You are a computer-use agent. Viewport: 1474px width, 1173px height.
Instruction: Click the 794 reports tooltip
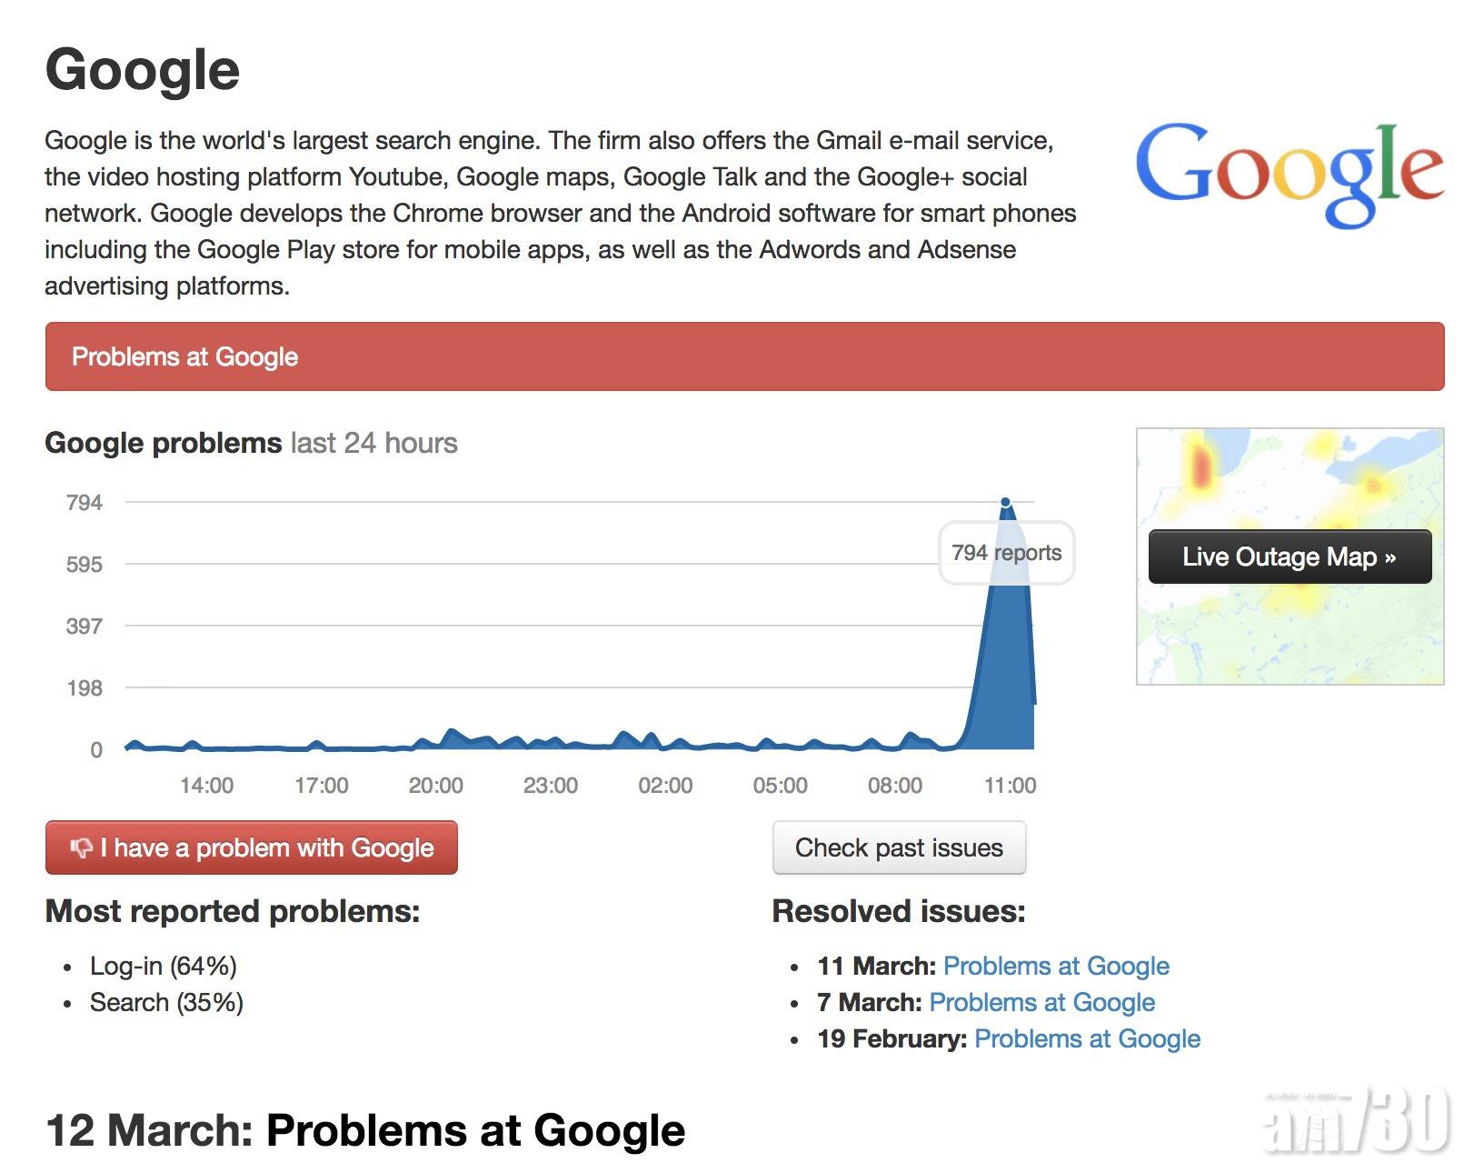1006,553
